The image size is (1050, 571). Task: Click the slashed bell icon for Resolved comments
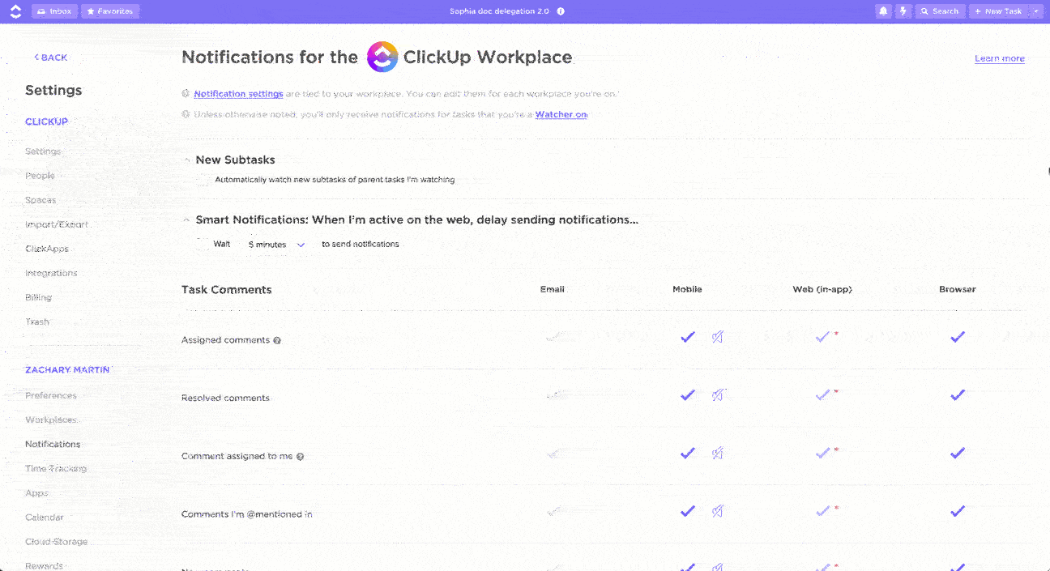tap(717, 395)
